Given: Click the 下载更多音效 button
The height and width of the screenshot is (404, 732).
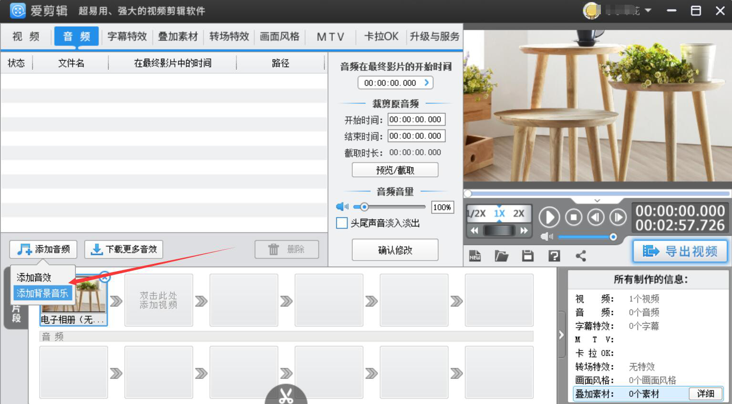Looking at the screenshot, I should 124,249.
